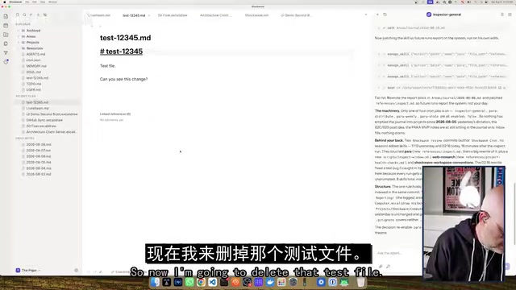Image resolution: width=516 pixels, height=290 pixels.
Task: Click the Linked references section header
Action: click(x=115, y=114)
